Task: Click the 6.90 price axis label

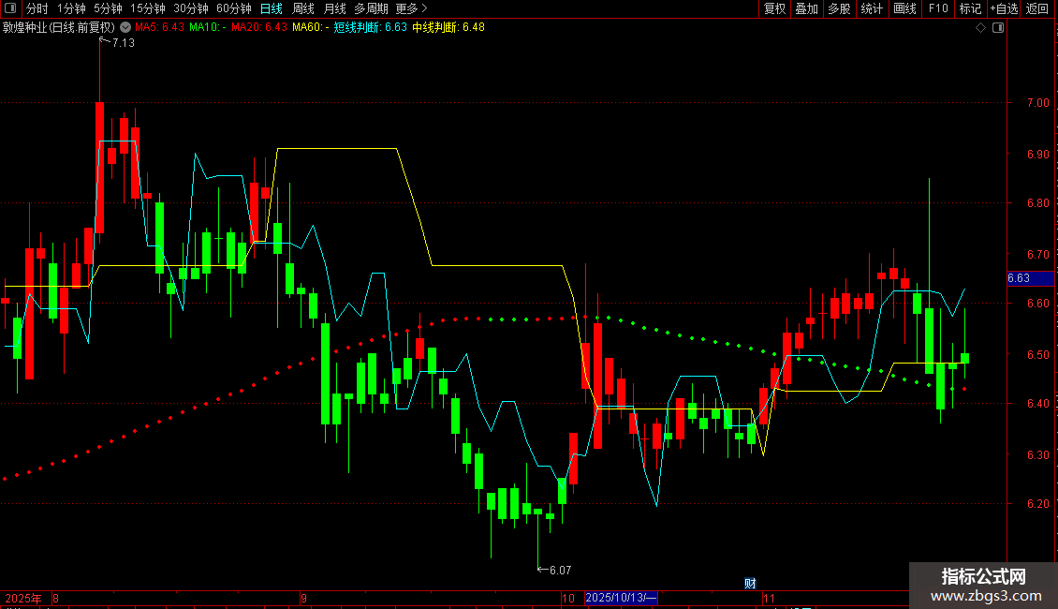Action: click(x=1037, y=155)
